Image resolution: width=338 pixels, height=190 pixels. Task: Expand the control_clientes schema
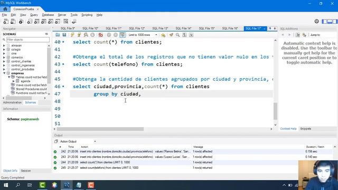click(4, 61)
